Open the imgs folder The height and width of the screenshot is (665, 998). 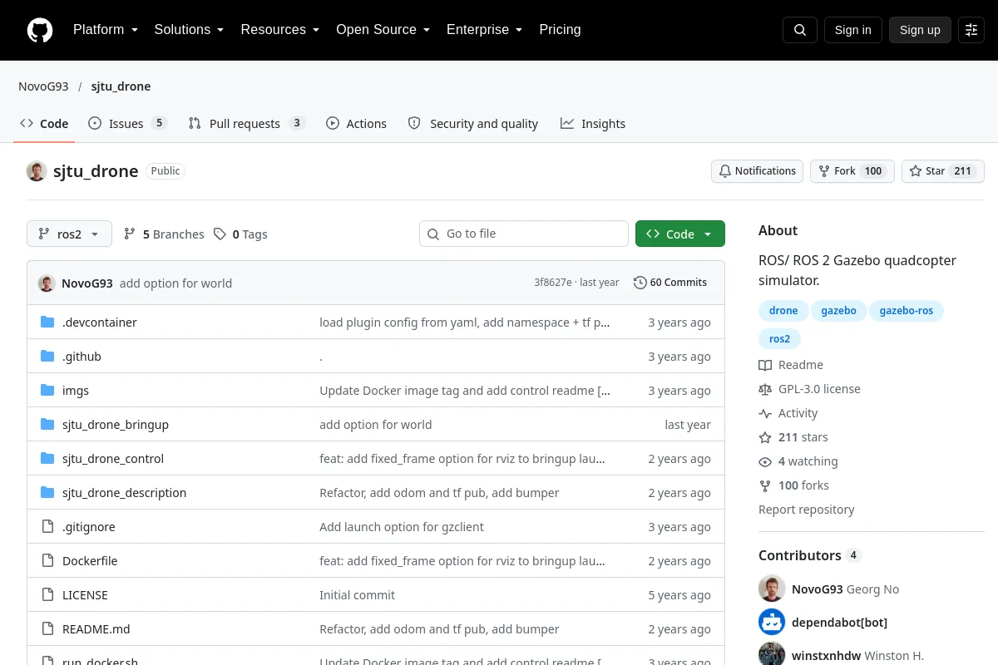(x=76, y=391)
